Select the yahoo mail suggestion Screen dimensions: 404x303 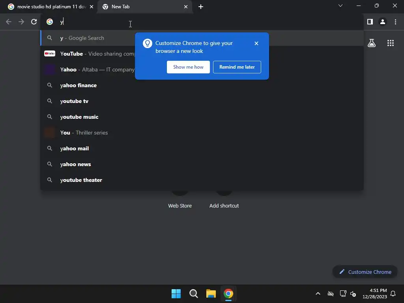click(x=202, y=148)
